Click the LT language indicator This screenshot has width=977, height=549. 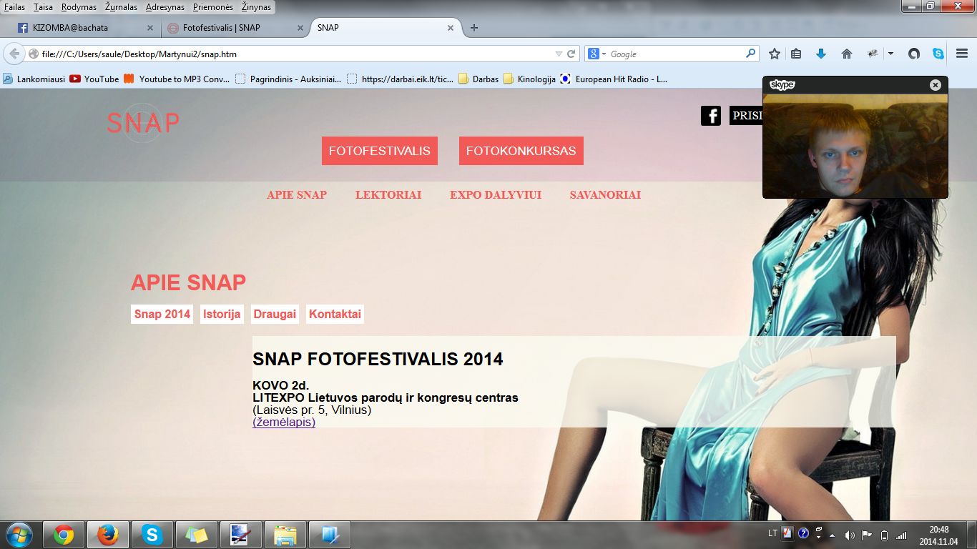(772, 533)
